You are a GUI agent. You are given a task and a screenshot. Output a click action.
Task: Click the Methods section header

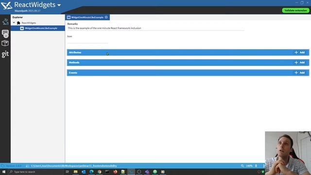coord(188,63)
